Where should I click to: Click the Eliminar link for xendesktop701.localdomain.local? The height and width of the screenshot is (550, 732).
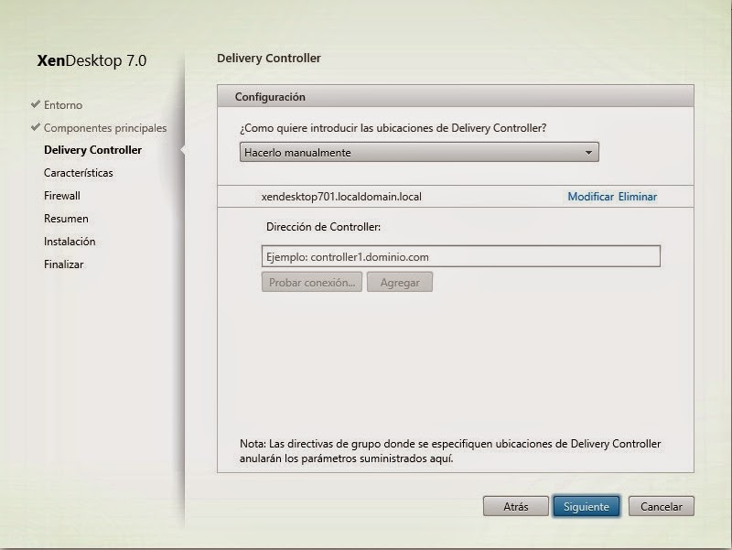click(x=638, y=197)
